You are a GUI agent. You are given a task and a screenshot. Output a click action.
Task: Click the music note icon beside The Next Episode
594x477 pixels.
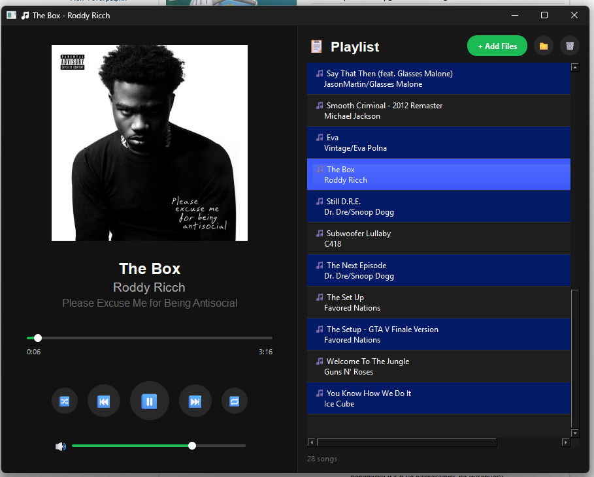(320, 265)
